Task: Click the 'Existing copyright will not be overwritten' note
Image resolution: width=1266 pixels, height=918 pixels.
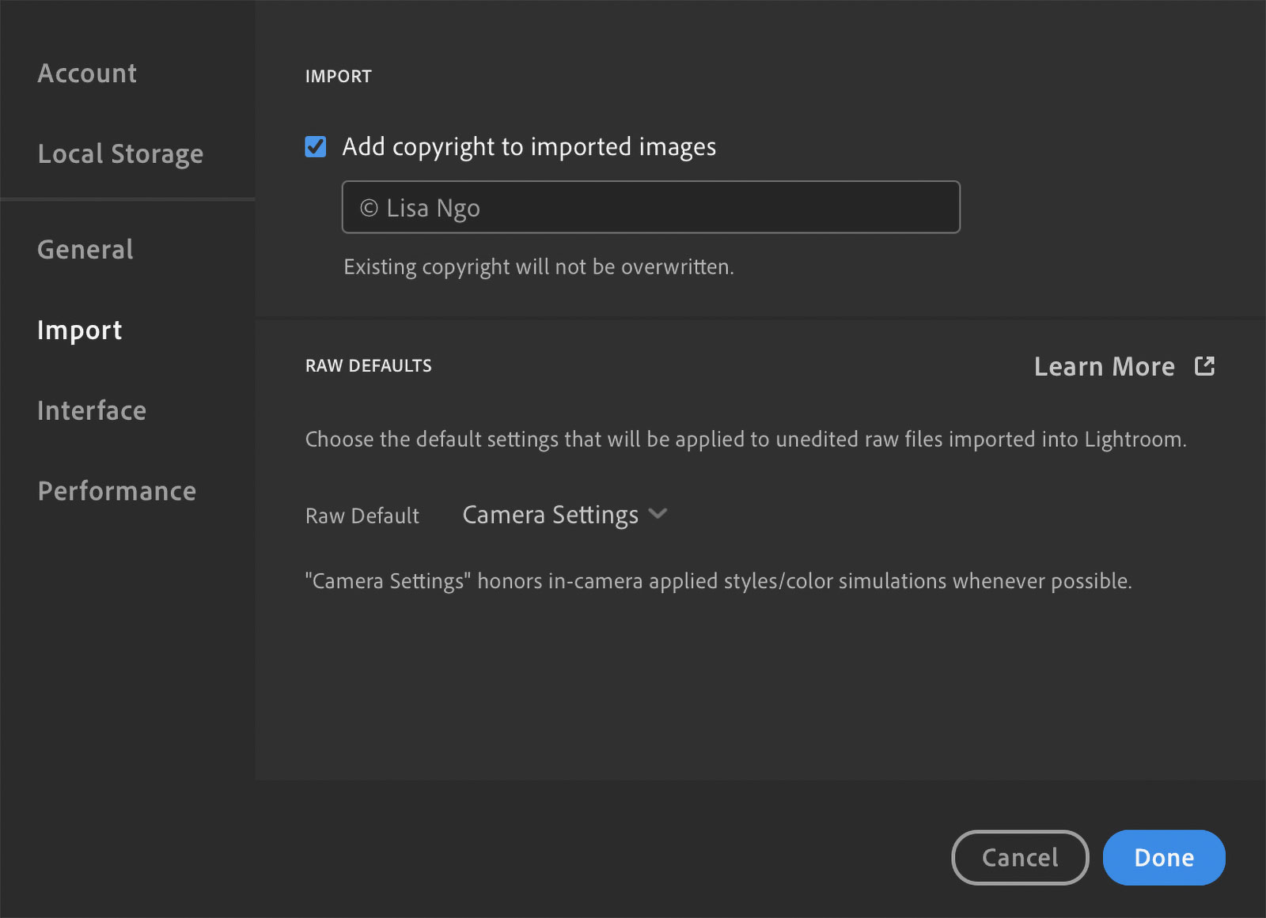Action: (538, 267)
